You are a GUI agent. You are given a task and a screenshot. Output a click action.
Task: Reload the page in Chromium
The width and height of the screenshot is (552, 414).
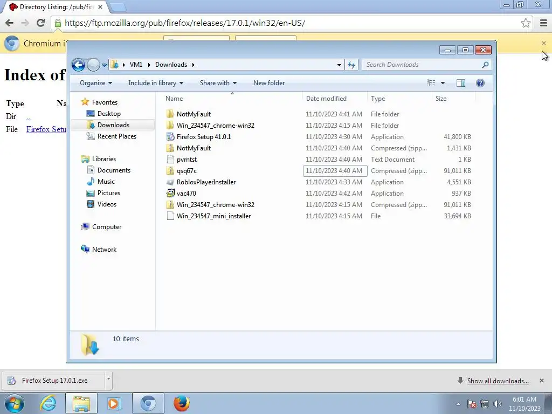[41, 23]
